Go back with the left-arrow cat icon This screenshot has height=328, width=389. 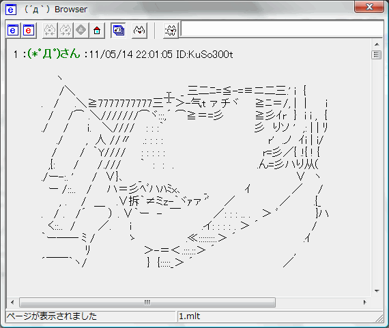(50, 31)
